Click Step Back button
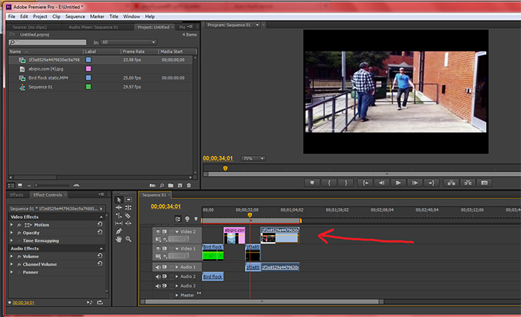 point(381,183)
